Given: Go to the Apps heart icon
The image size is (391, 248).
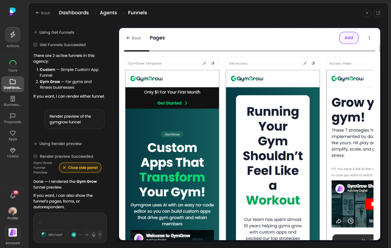Looking at the screenshot, I should coord(13,133).
